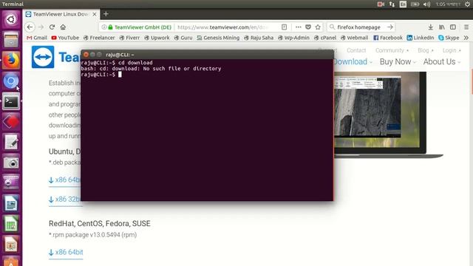
Task: Expand Buy Now menu
Action: pyautogui.click(x=398, y=61)
